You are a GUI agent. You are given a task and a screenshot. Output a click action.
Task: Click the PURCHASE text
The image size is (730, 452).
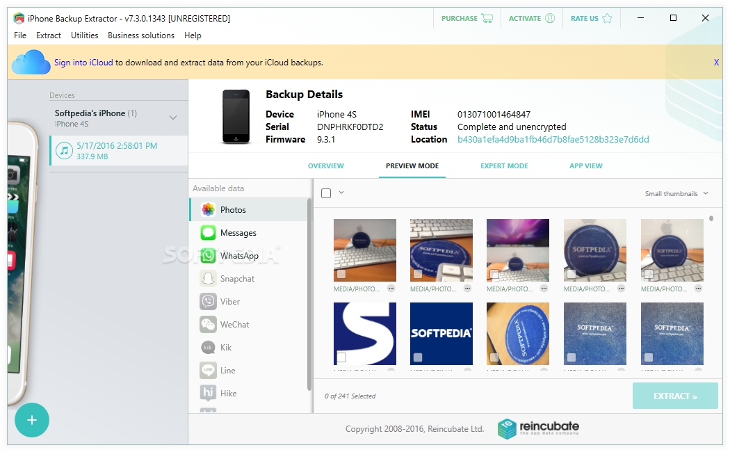pyautogui.click(x=459, y=19)
